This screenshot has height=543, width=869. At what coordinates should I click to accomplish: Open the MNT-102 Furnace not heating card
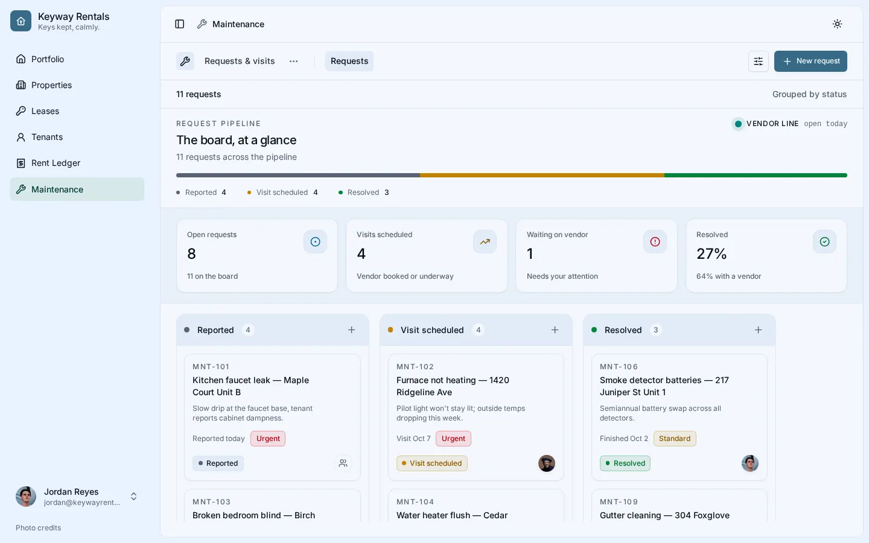click(x=476, y=418)
